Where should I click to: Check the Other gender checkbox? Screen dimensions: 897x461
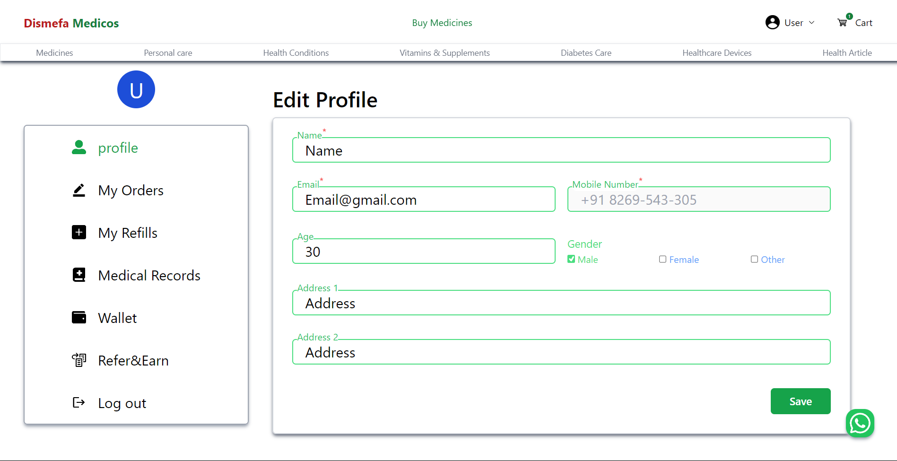[x=754, y=259]
